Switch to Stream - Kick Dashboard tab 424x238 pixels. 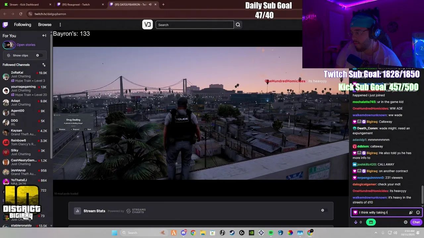pyautogui.click(x=28, y=4)
